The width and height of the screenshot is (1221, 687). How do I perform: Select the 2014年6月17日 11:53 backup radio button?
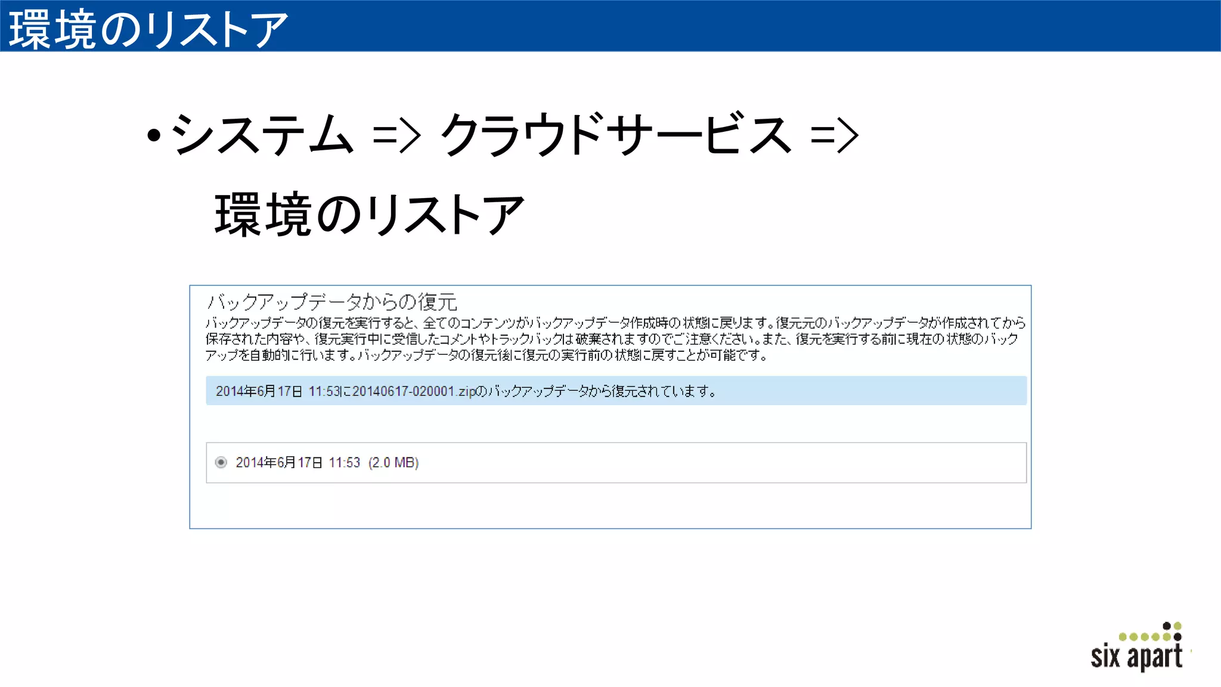[221, 462]
